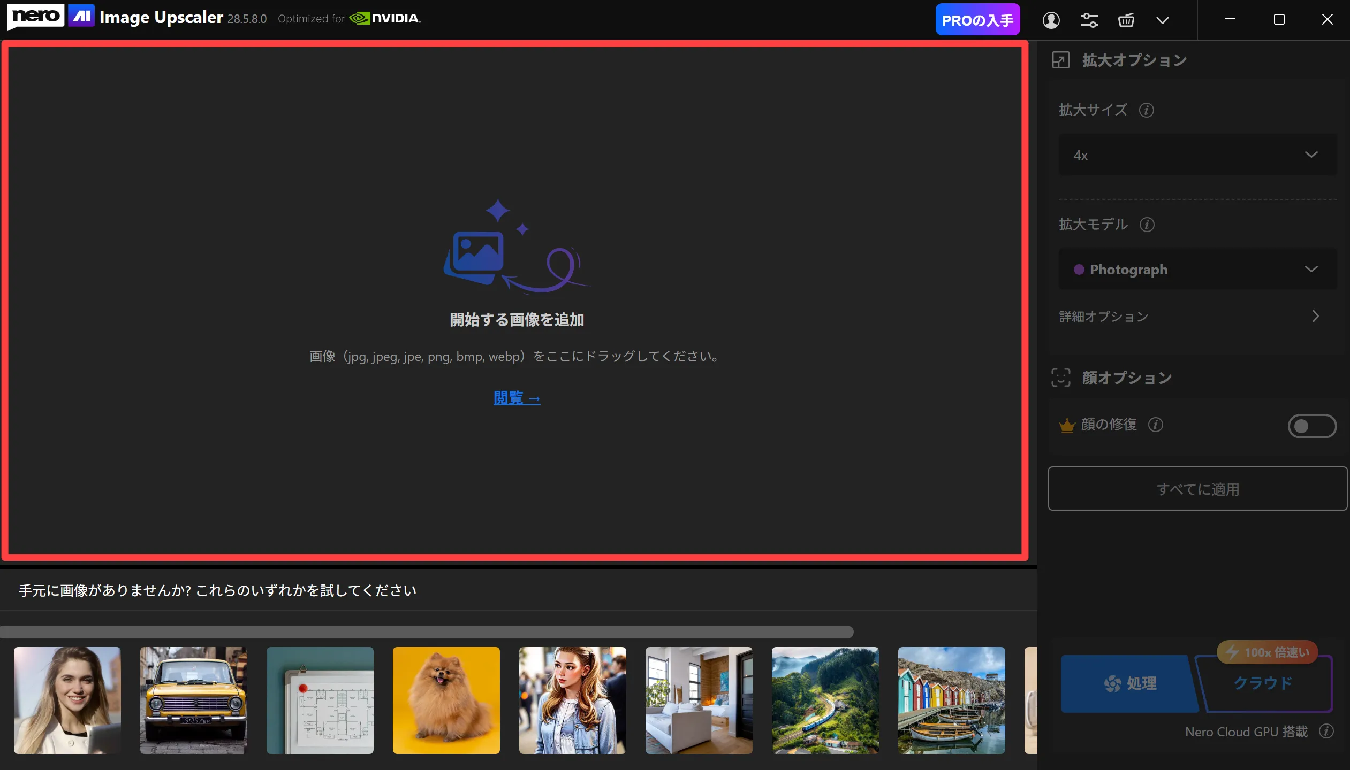Click the 顔の修復 crown icon

point(1067,425)
